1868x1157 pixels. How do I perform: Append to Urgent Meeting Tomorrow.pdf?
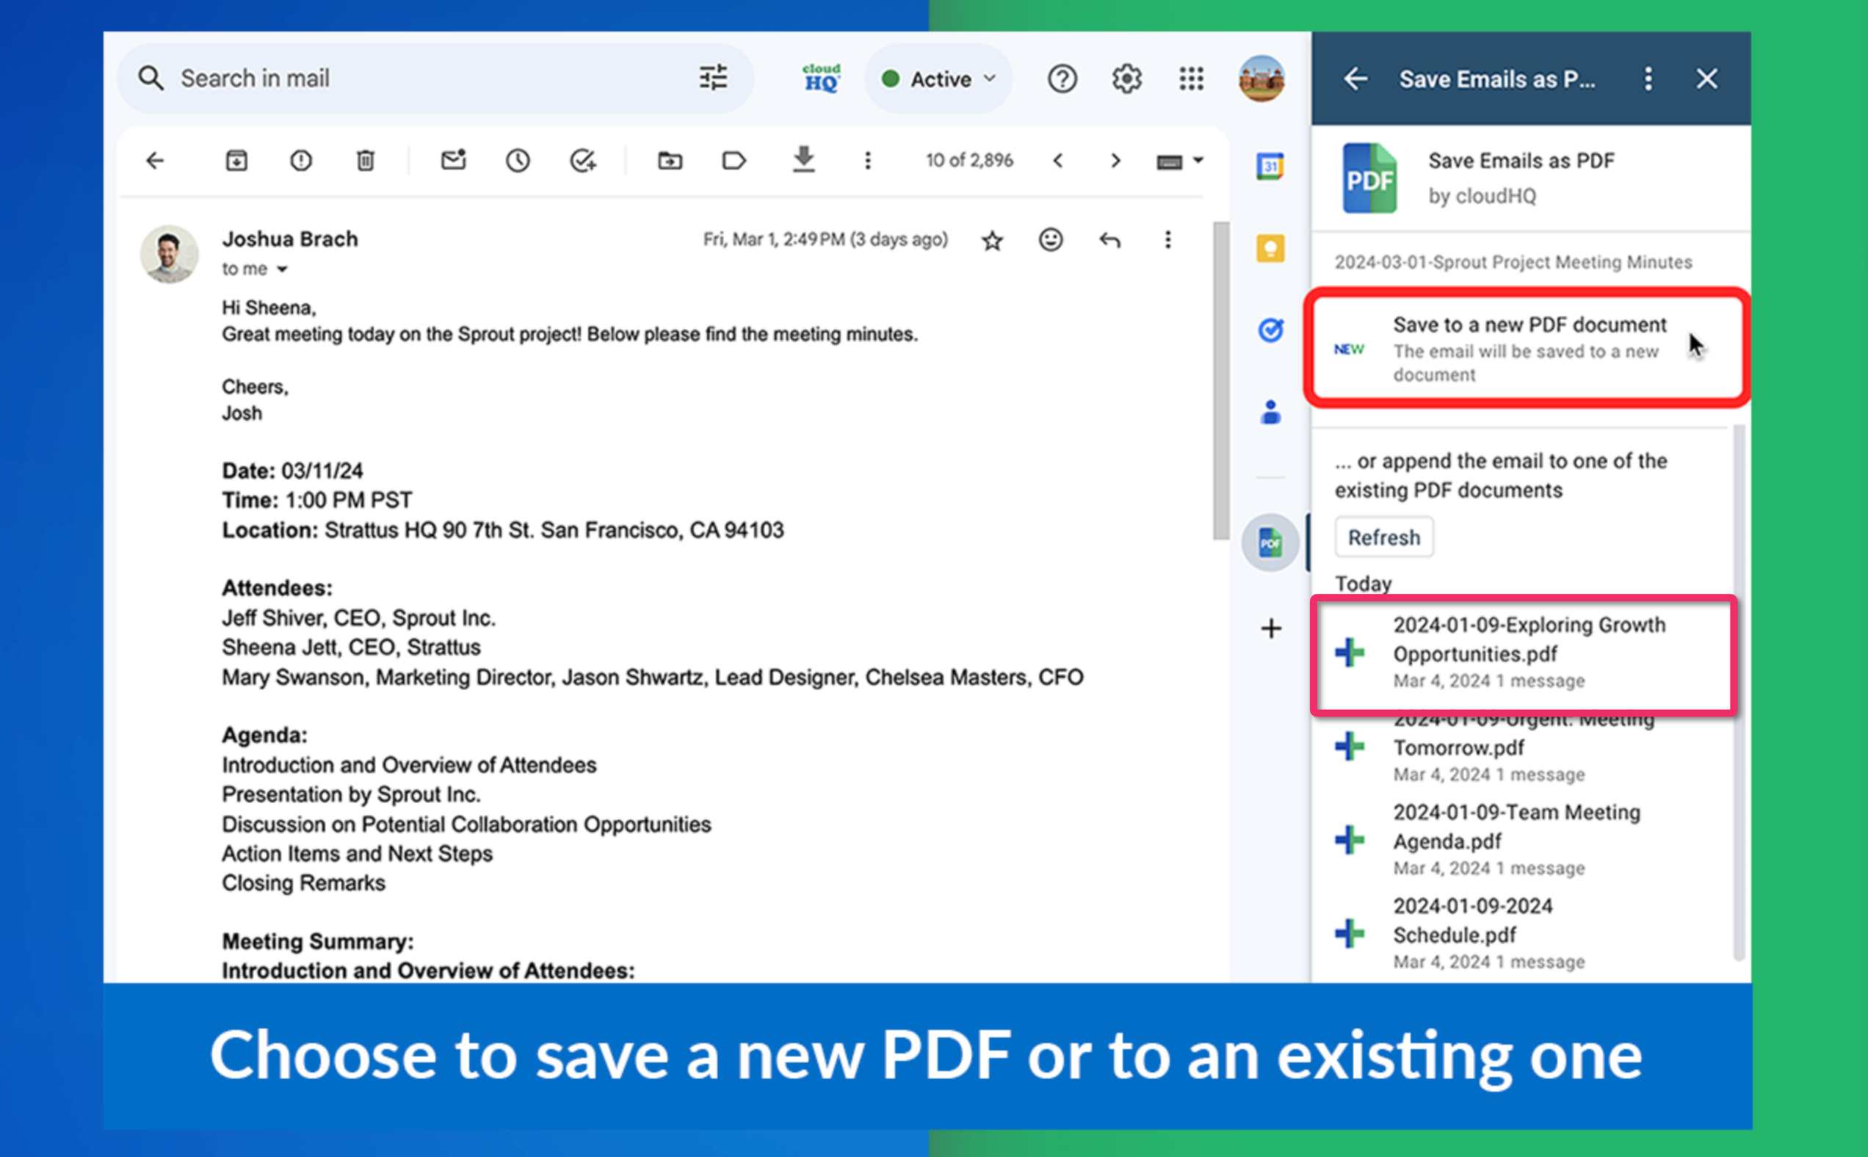[x=1523, y=747]
